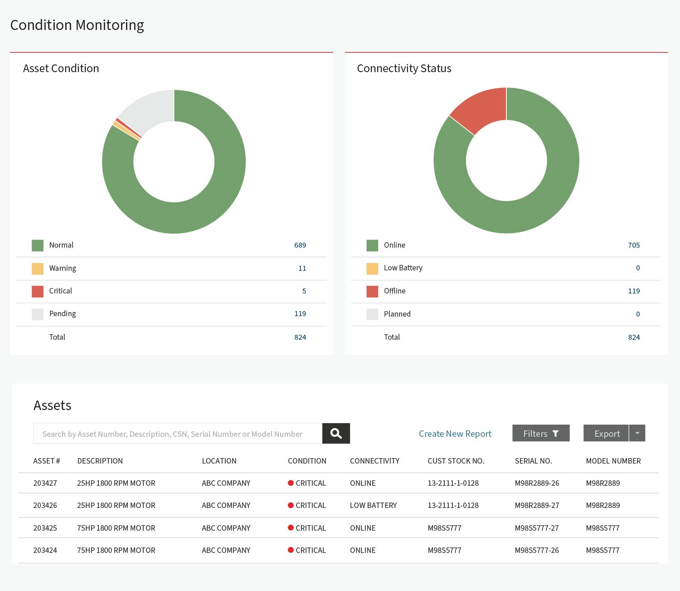Open the Export dropdown arrow

[x=637, y=433]
